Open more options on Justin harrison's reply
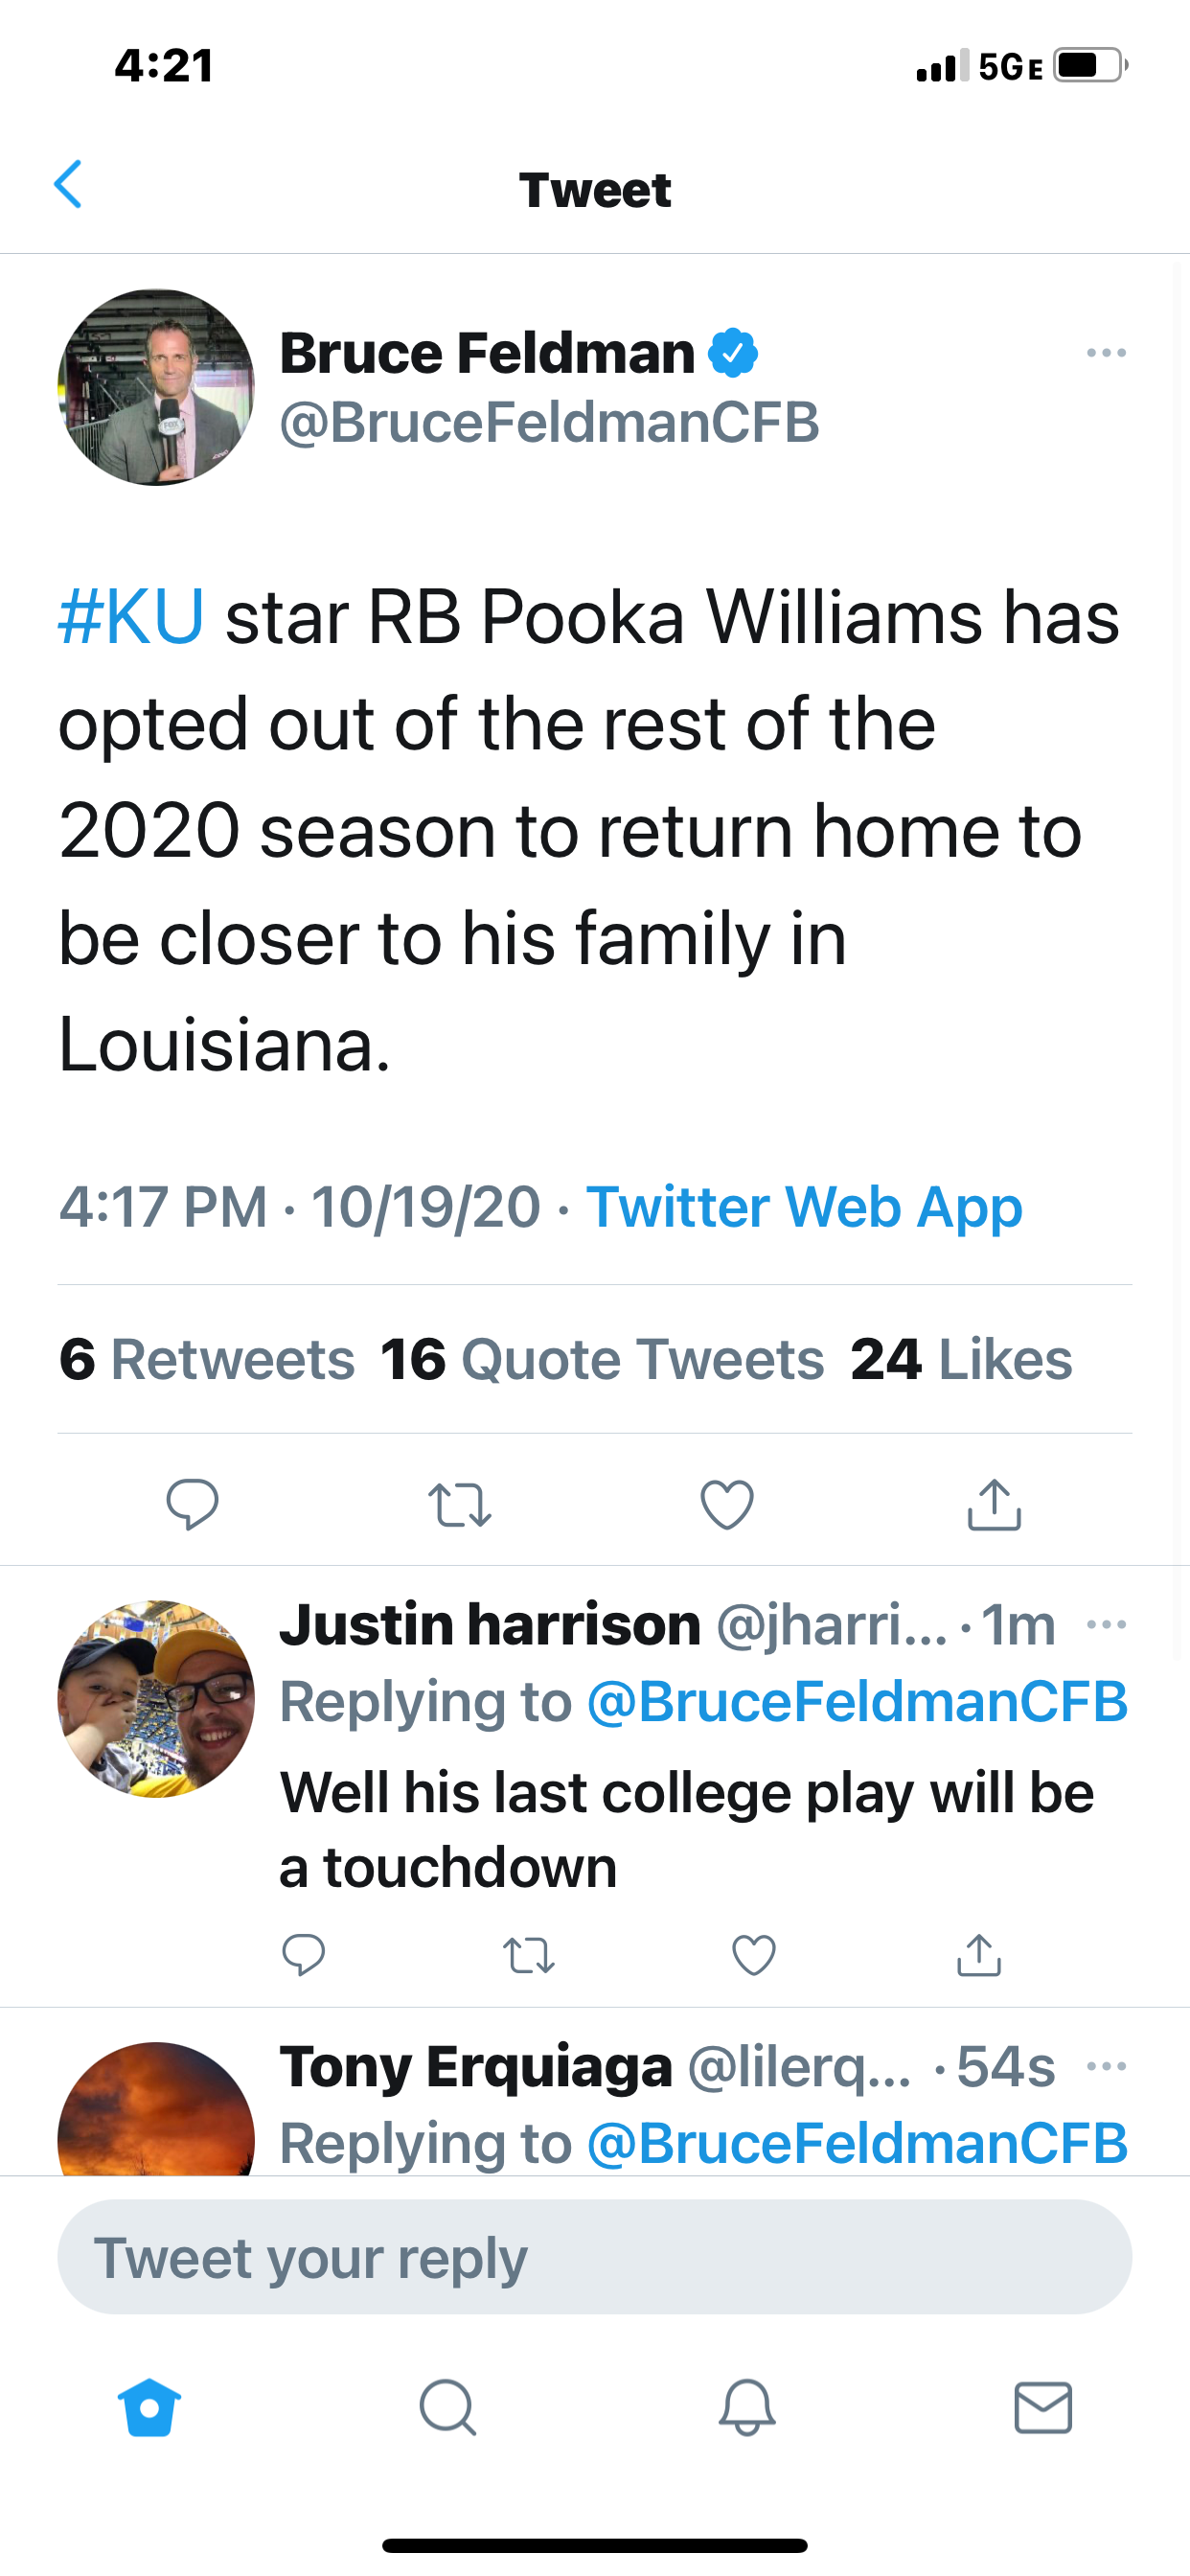This screenshot has height=2576, width=1190. pos(1106,1625)
